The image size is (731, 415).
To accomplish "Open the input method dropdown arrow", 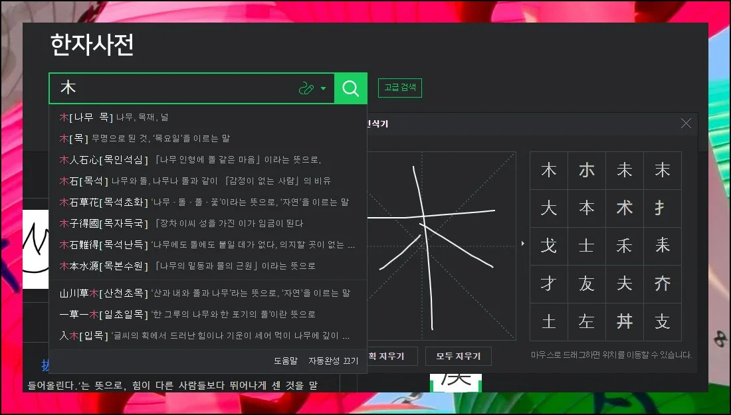I will tap(324, 89).
